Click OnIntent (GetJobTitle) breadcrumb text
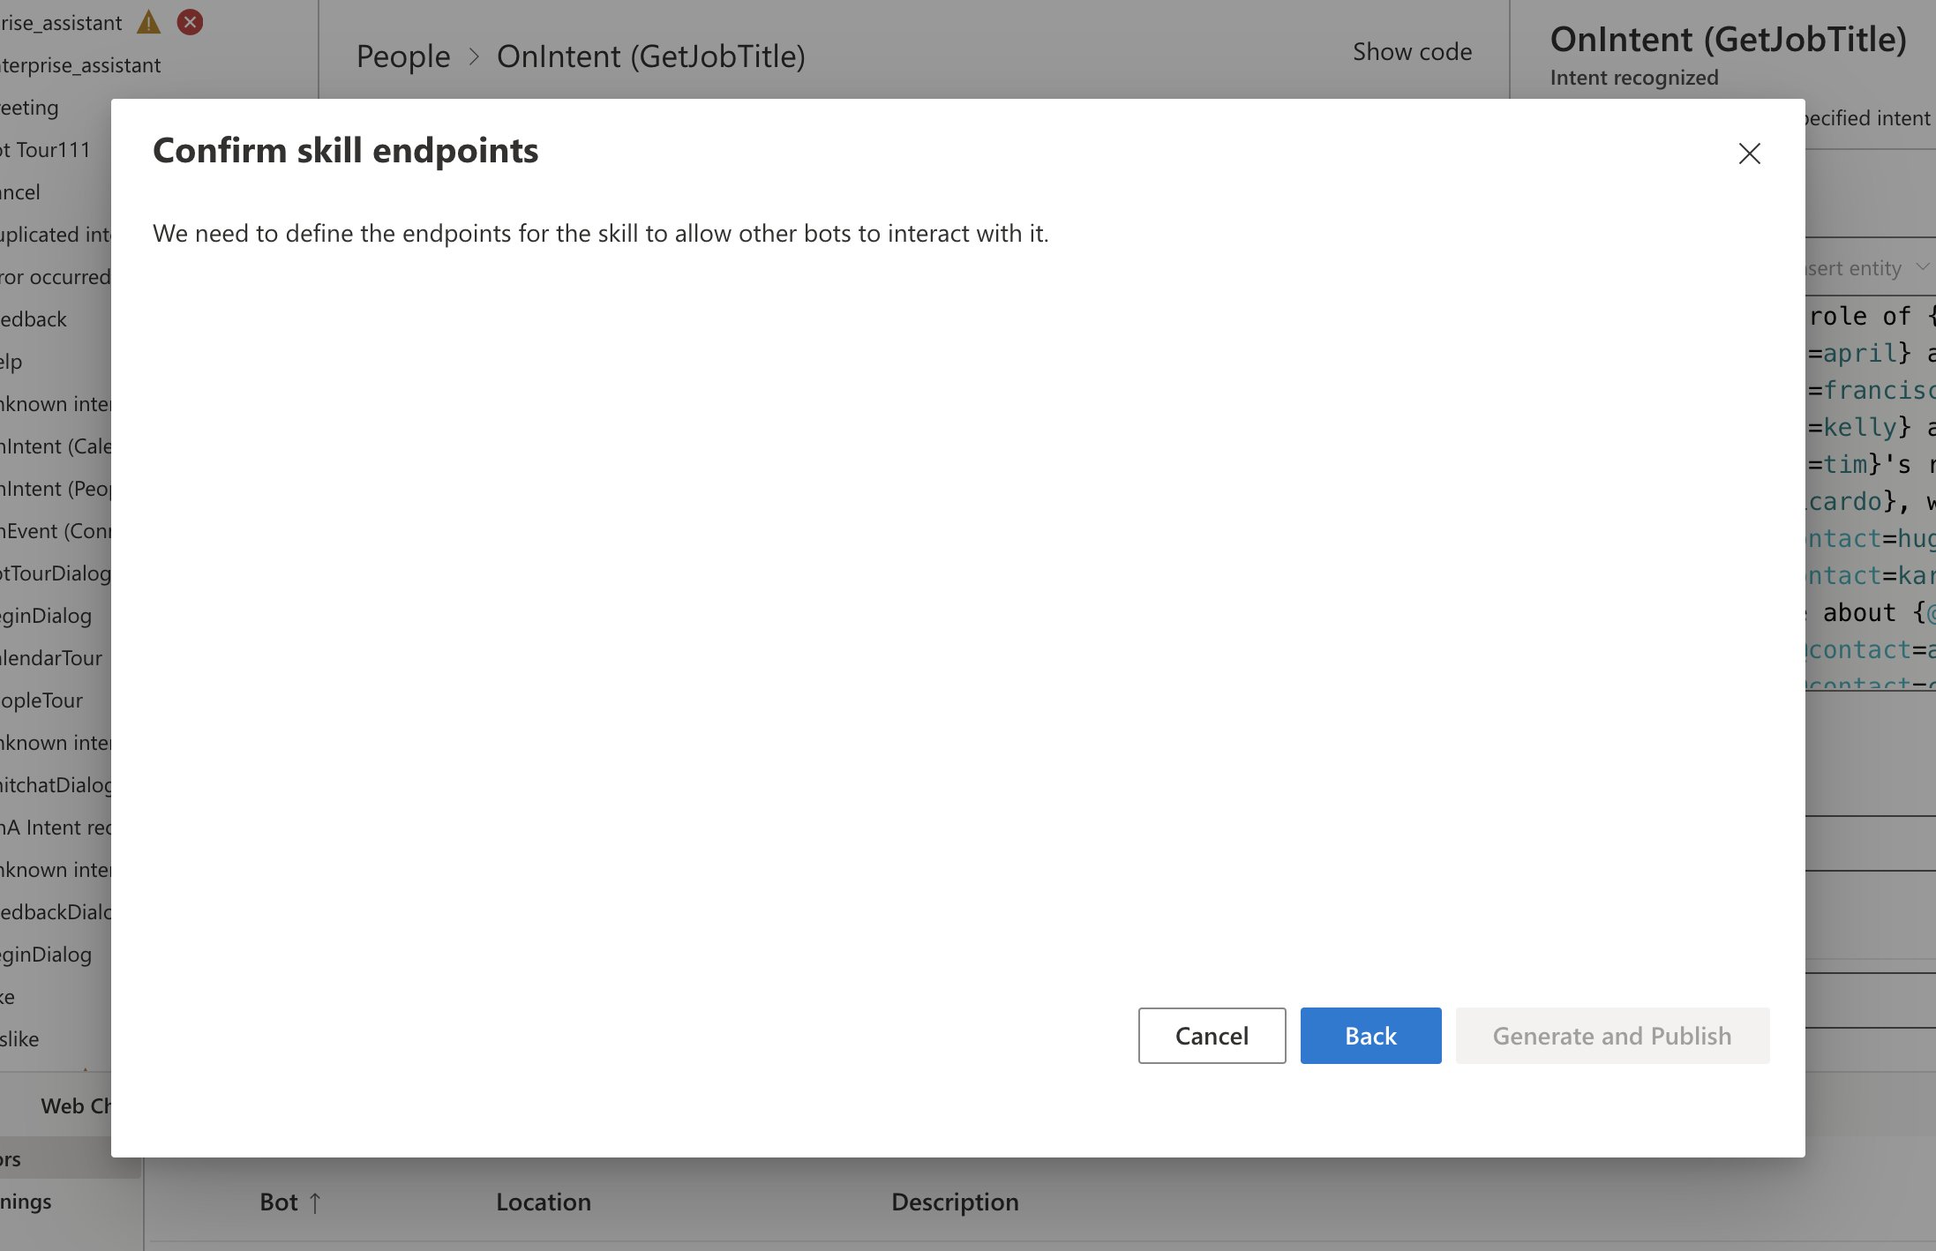Viewport: 1936px width, 1251px height. [650, 56]
